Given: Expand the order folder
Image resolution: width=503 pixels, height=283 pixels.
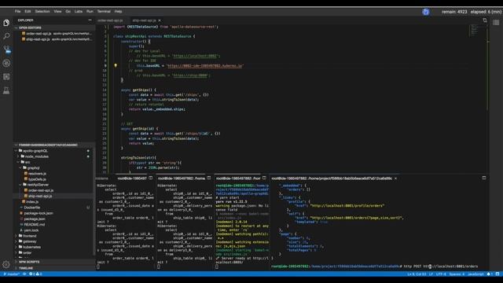Looking at the screenshot, I should pos(28,253).
